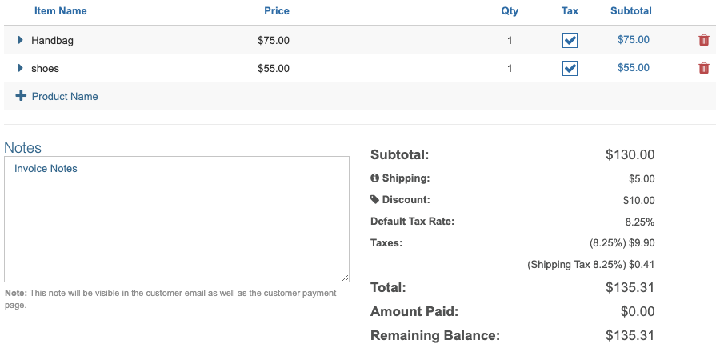Click the Price column header
The image size is (720, 352).
(x=277, y=11)
